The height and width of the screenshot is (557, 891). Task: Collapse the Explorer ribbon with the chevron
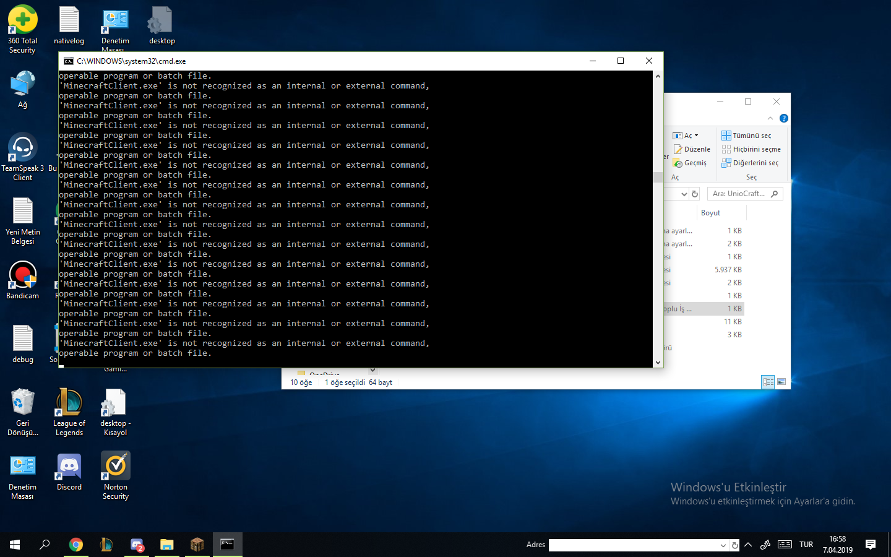pyautogui.click(x=770, y=118)
